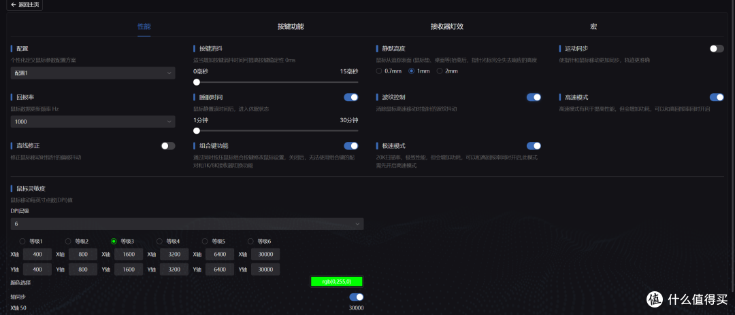
Task: Click the X轴 field with value 400
Action: click(x=37, y=255)
